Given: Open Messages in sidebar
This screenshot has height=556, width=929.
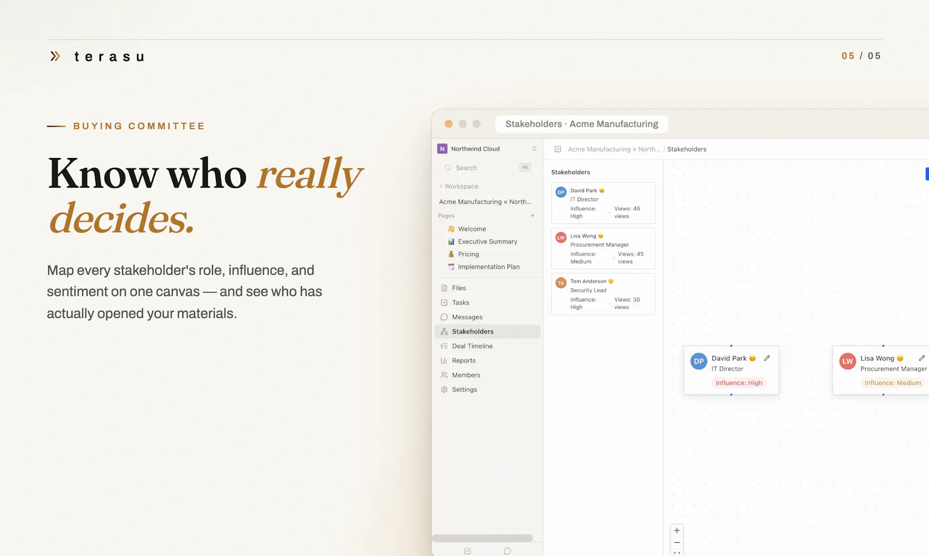Looking at the screenshot, I should point(487,317).
